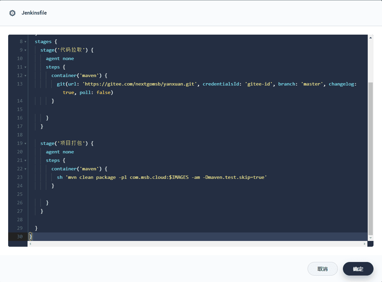Click the '项目打包' stage name text

click(x=71, y=143)
